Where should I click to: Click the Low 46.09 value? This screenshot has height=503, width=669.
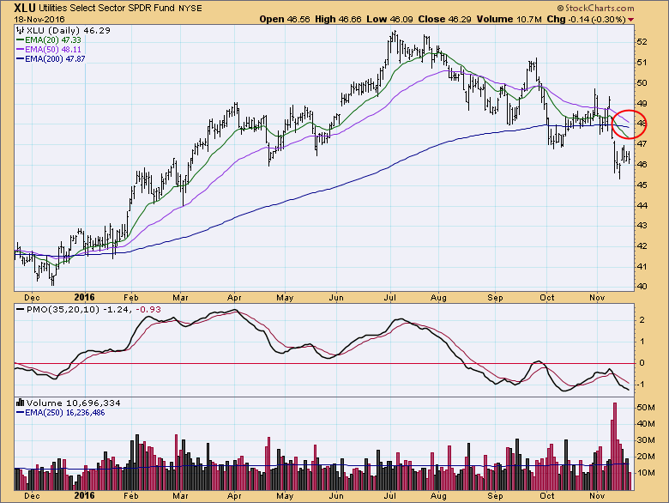click(390, 19)
